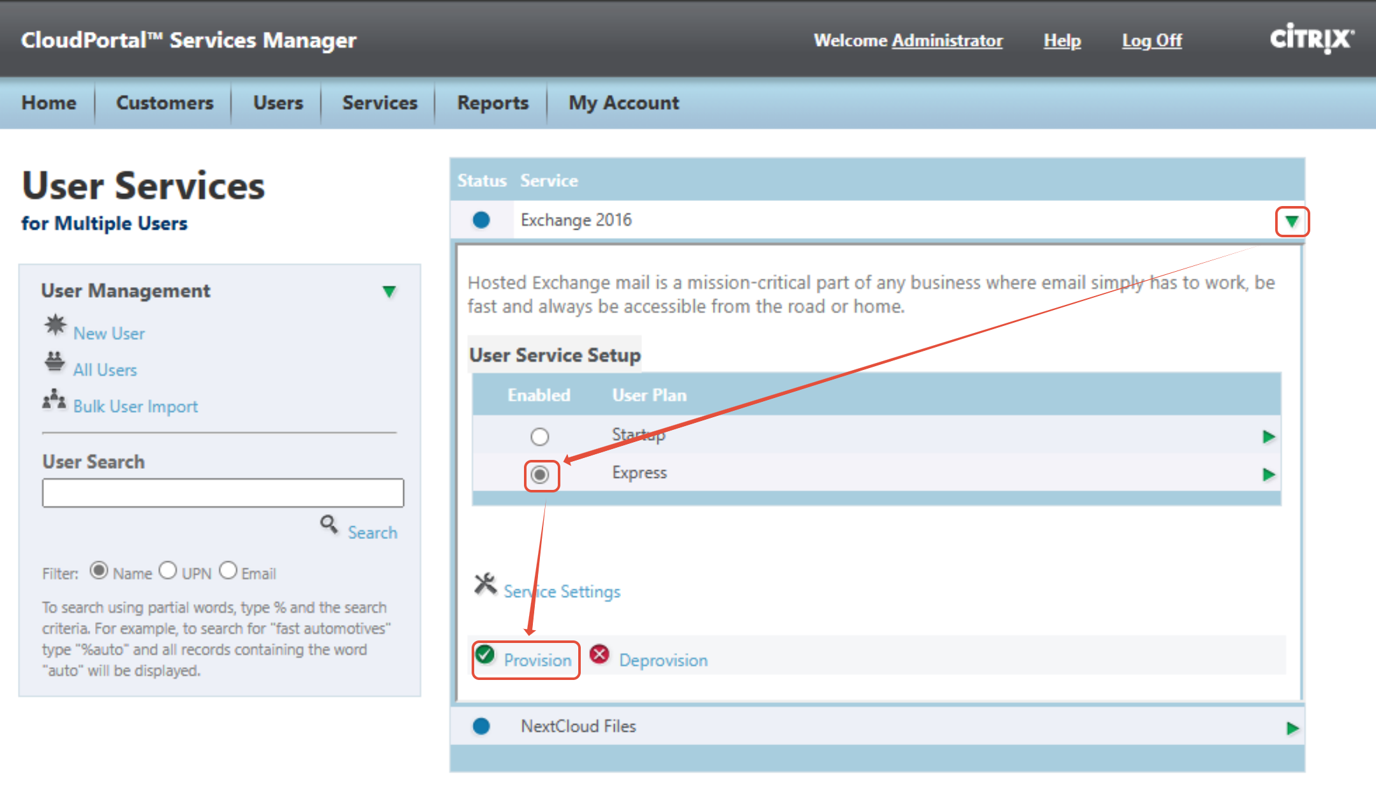Click inside the User Search text box
The image size is (1376, 805).
tap(223, 493)
